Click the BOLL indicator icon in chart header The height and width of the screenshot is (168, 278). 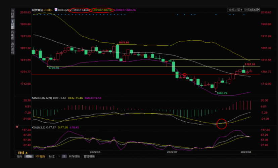(x=56, y=10)
